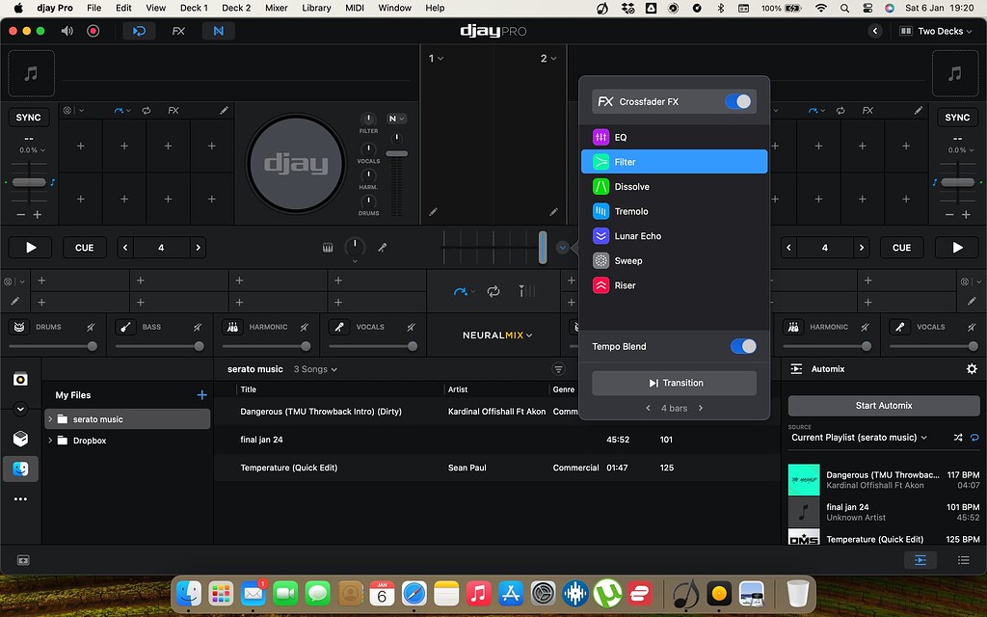This screenshot has width=987, height=617.
Task: Disable the Tempo Blend switch
Action: click(x=742, y=346)
